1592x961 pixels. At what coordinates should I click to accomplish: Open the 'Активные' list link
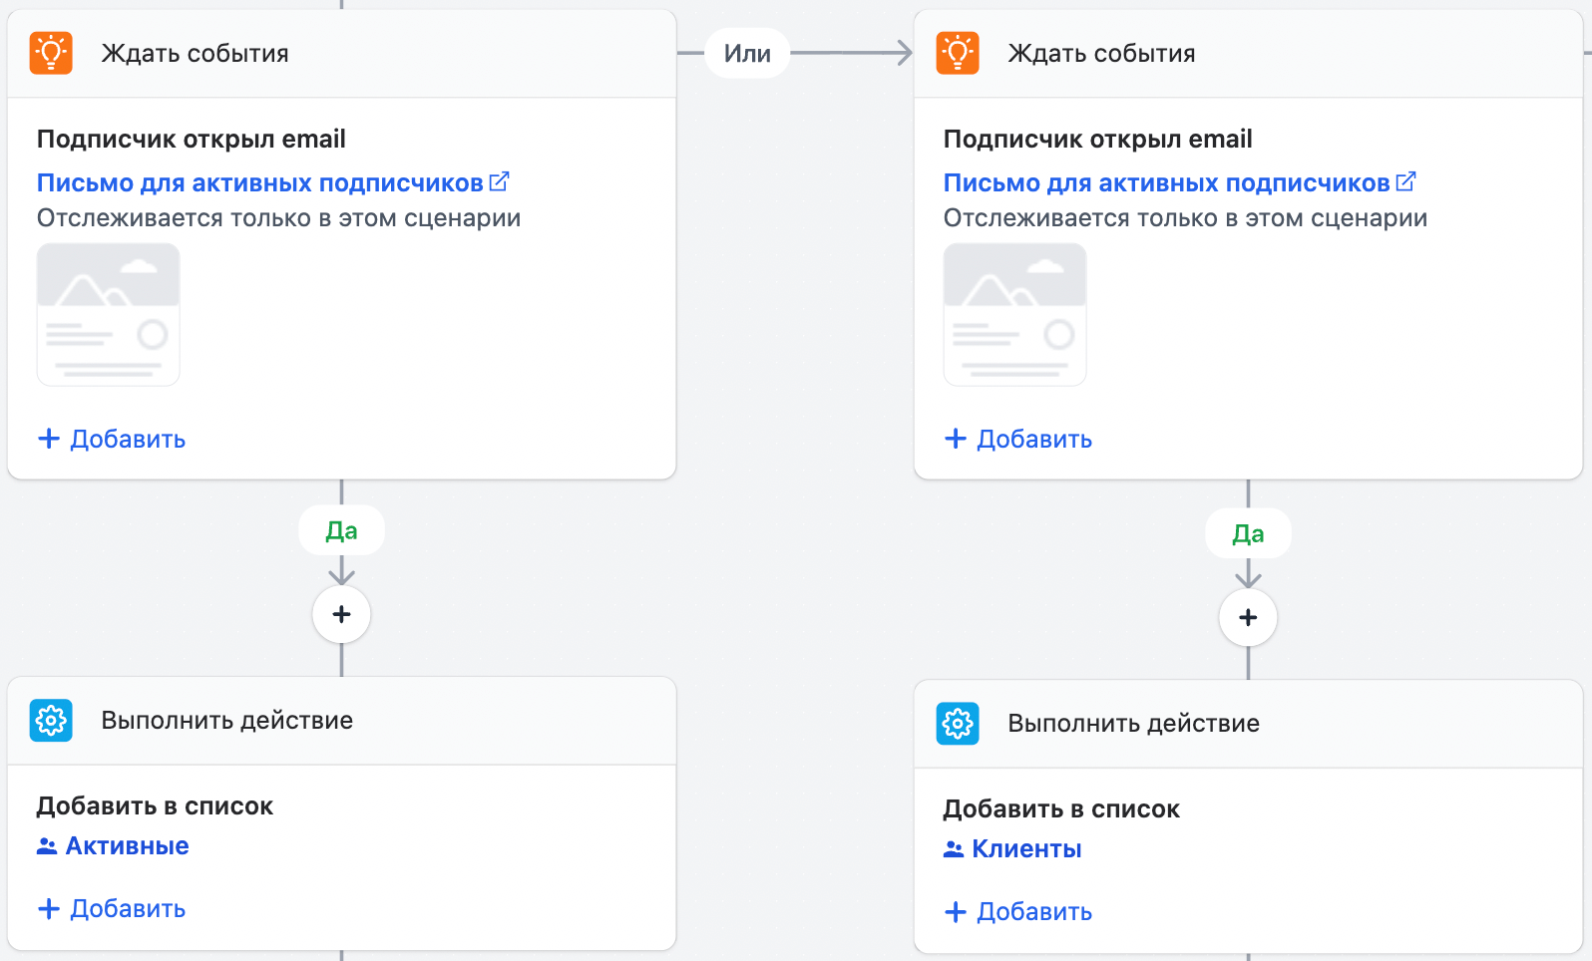127,846
